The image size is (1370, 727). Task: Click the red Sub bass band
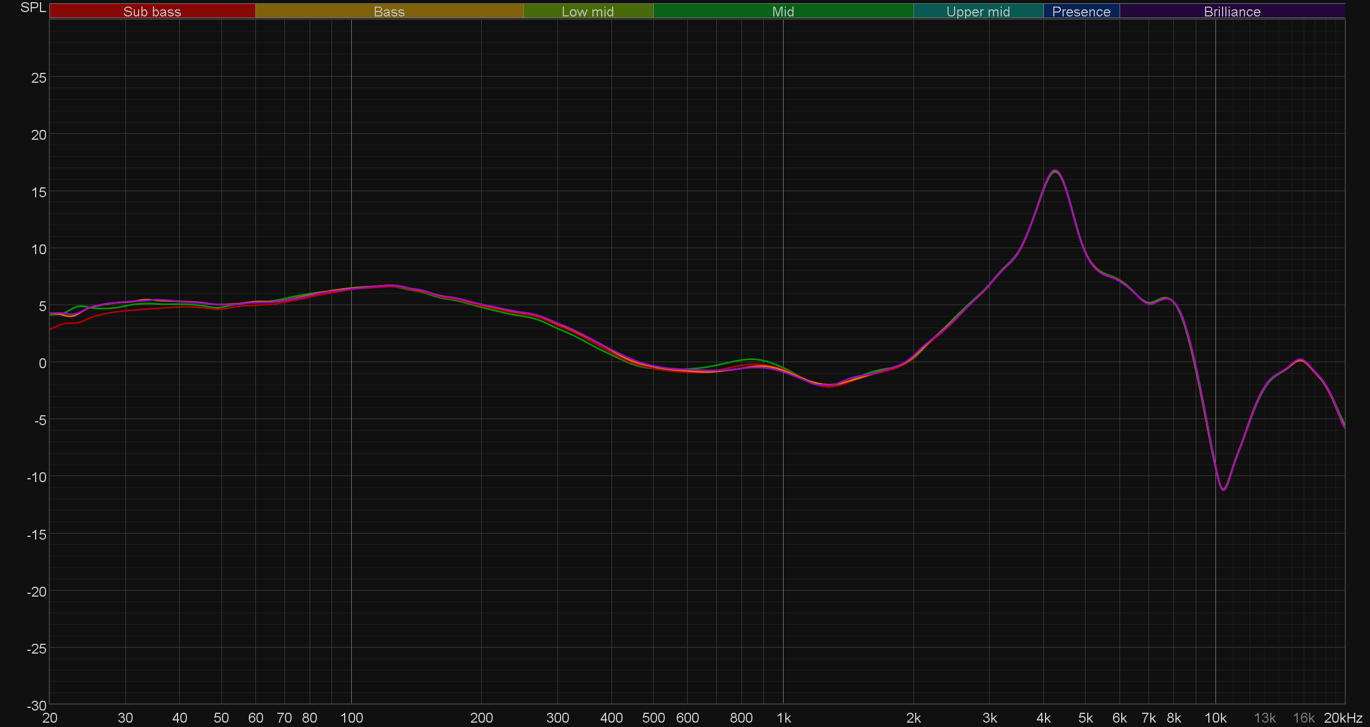[x=152, y=12]
